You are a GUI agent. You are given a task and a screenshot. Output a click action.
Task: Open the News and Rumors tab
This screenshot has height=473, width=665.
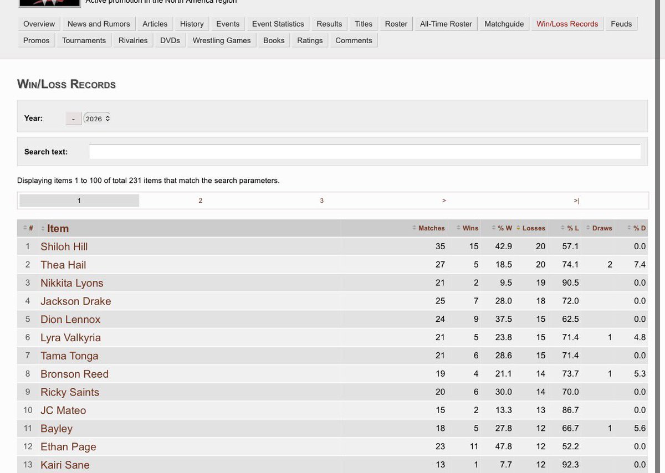coord(99,24)
